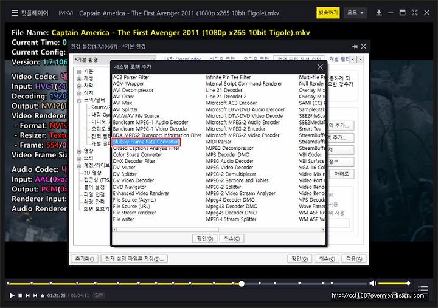Image resolution: width=438 pixels, height=308 pixels.
Task: Select Bandicam MPEG-1 Video Decoder
Action: [x=150, y=129]
